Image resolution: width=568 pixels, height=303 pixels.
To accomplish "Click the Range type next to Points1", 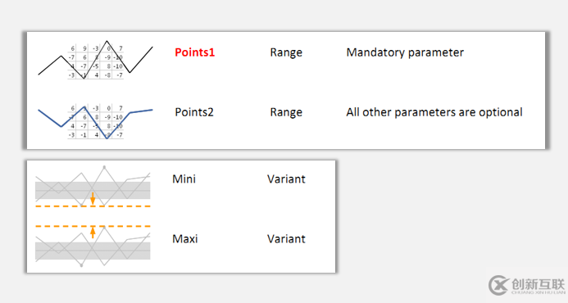I will coord(286,53).
